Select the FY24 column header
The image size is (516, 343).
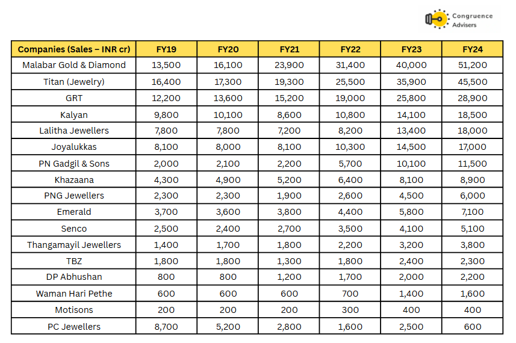click(x=472, y=49)
